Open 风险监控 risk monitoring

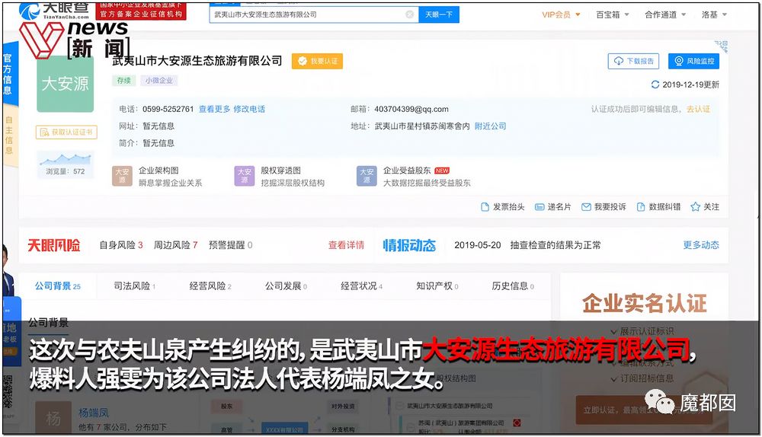pyautogui.click(x=693, y=61)
